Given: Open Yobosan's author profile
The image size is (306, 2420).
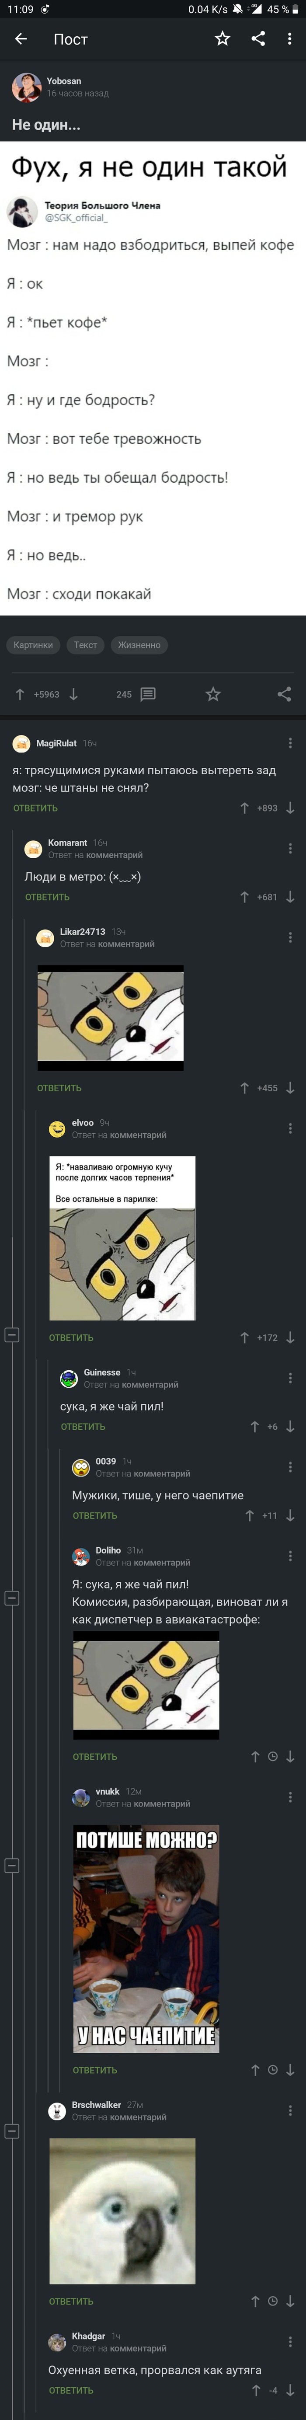Looking at the screenshot, I should click(26, 87).
